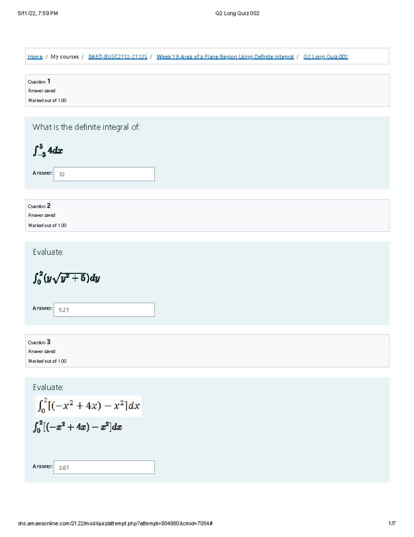Click the Q2 Long Quiz 002 page title

point(237,13)
